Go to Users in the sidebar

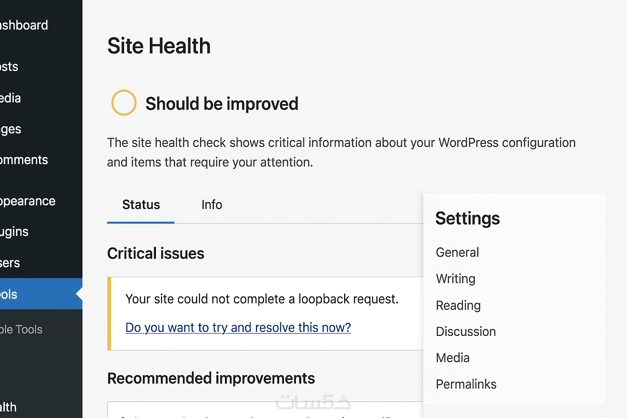[10, 263]
